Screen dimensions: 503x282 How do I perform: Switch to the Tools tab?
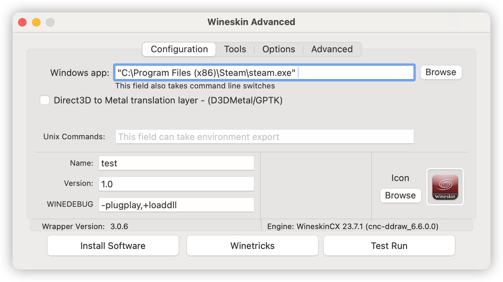pyautogui.click(x=235, y=49)
